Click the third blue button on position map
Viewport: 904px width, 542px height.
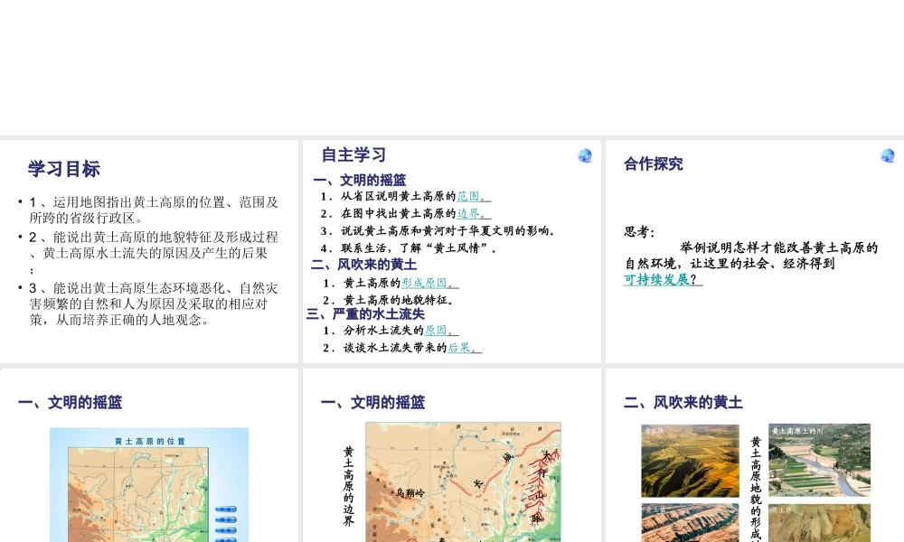click(226, 530)
